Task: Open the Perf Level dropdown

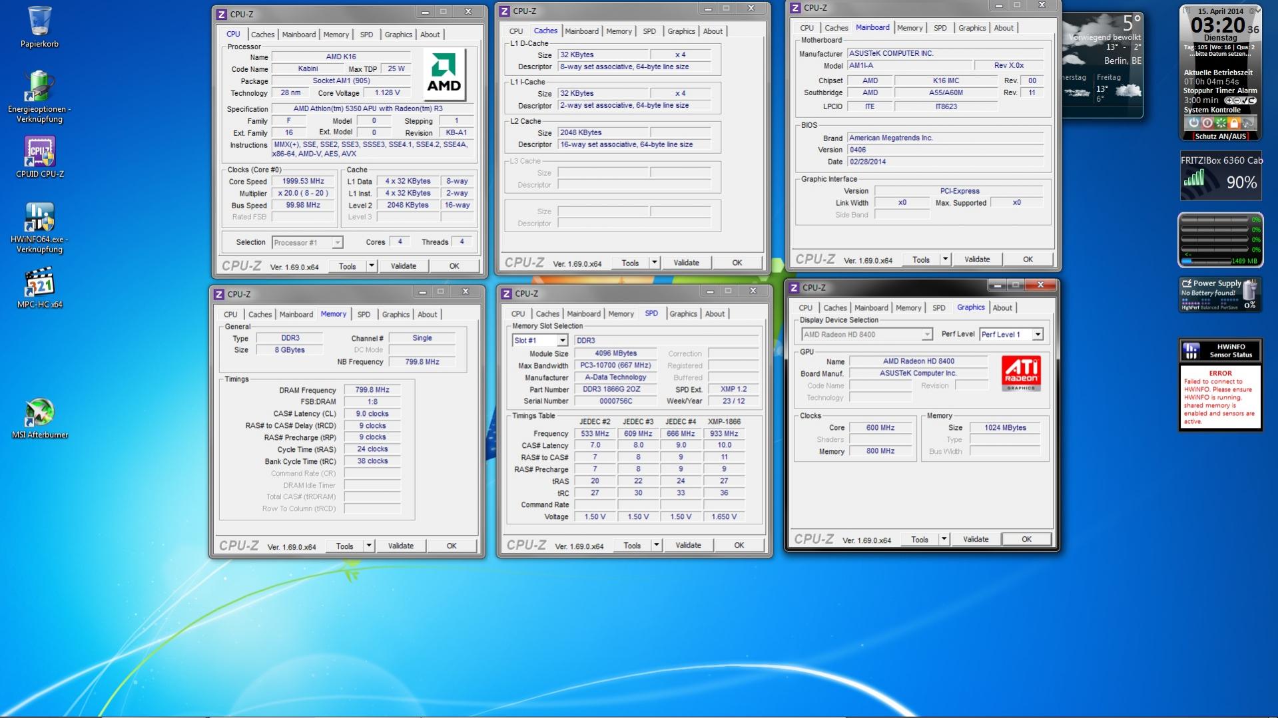Action: pyautogui.click(x=1037, y=335)
